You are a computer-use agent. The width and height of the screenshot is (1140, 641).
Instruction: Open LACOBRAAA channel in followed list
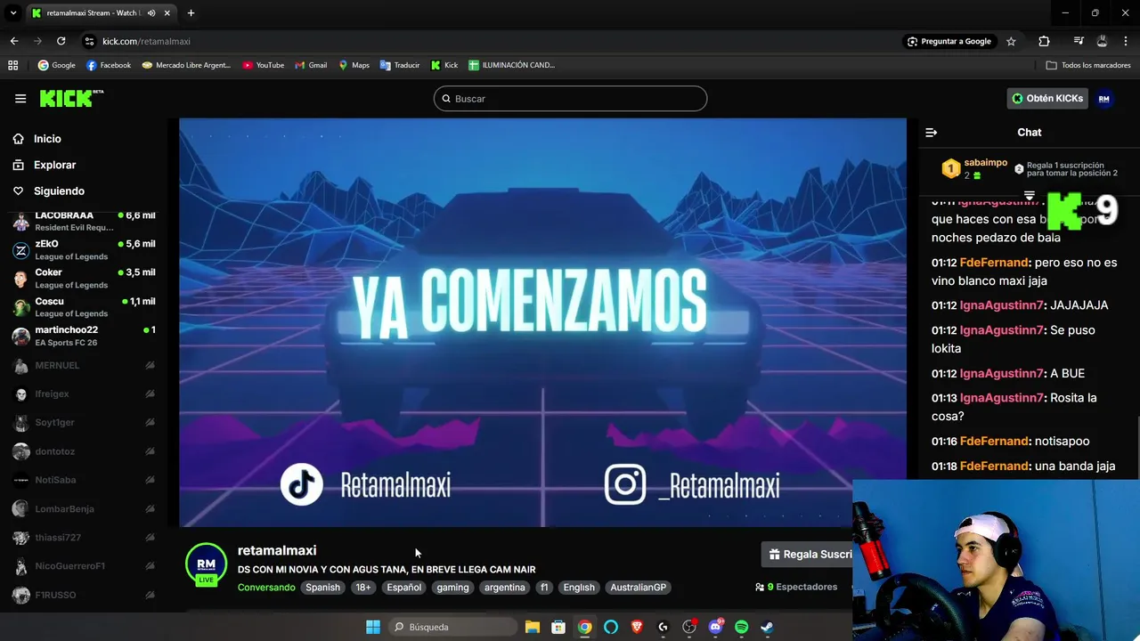(x=85, y=221)
